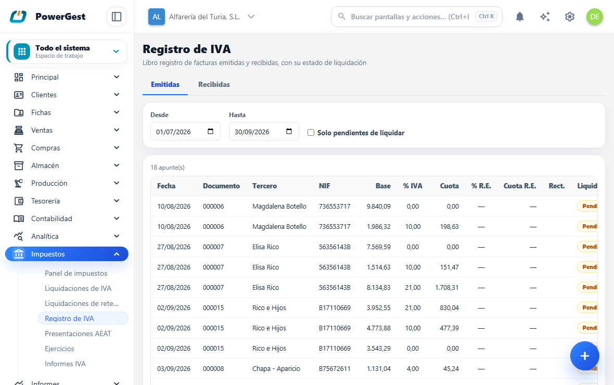Open the Hasta date picker calendar icon
The image size is (614, 385).
click(x=289, y=131)
